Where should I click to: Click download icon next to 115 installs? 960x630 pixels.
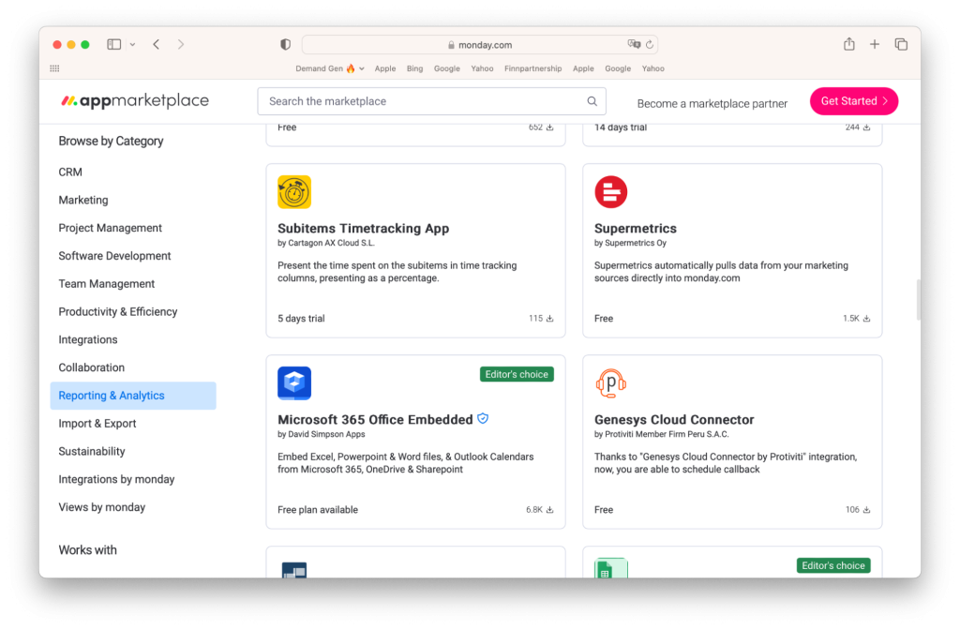coord(549,319)
